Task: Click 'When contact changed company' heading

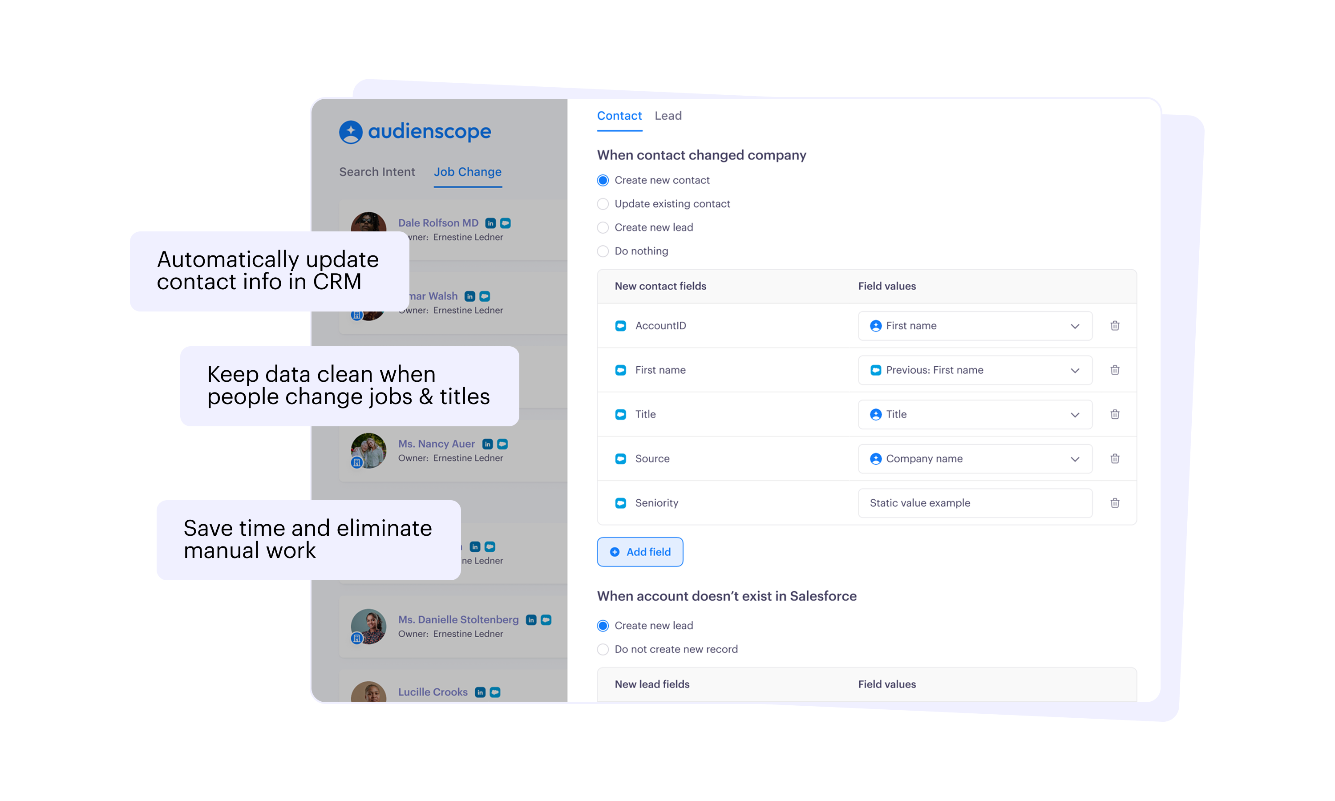Action: (701, 155)
